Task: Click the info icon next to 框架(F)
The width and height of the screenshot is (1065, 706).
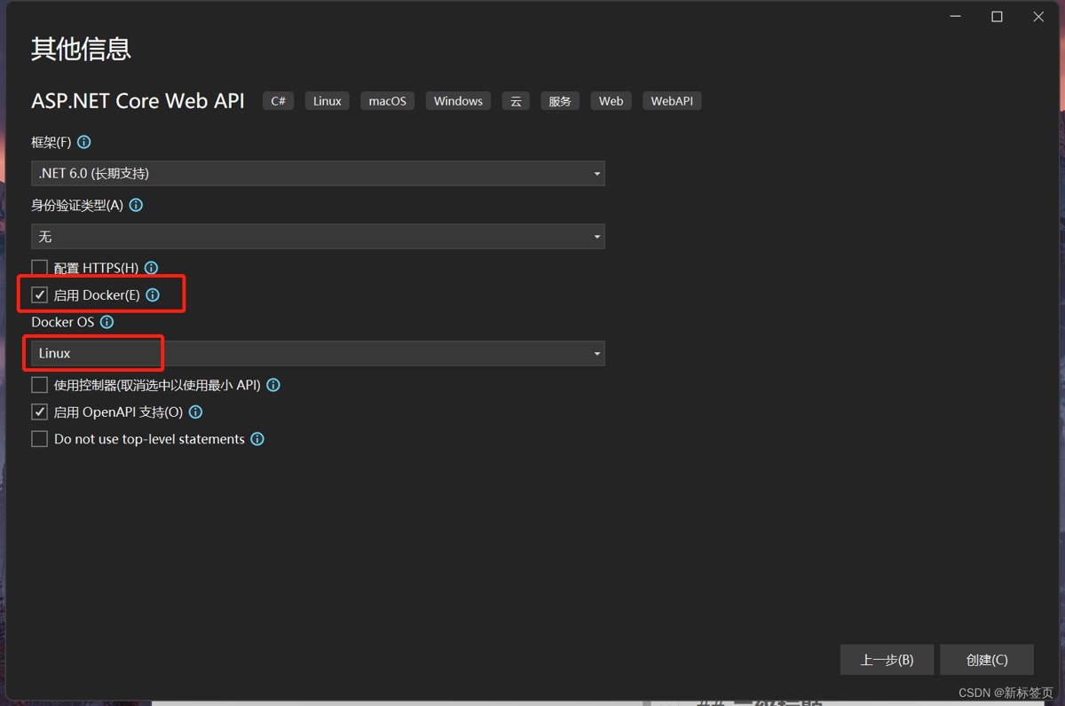Action: (x=84, y=142)
